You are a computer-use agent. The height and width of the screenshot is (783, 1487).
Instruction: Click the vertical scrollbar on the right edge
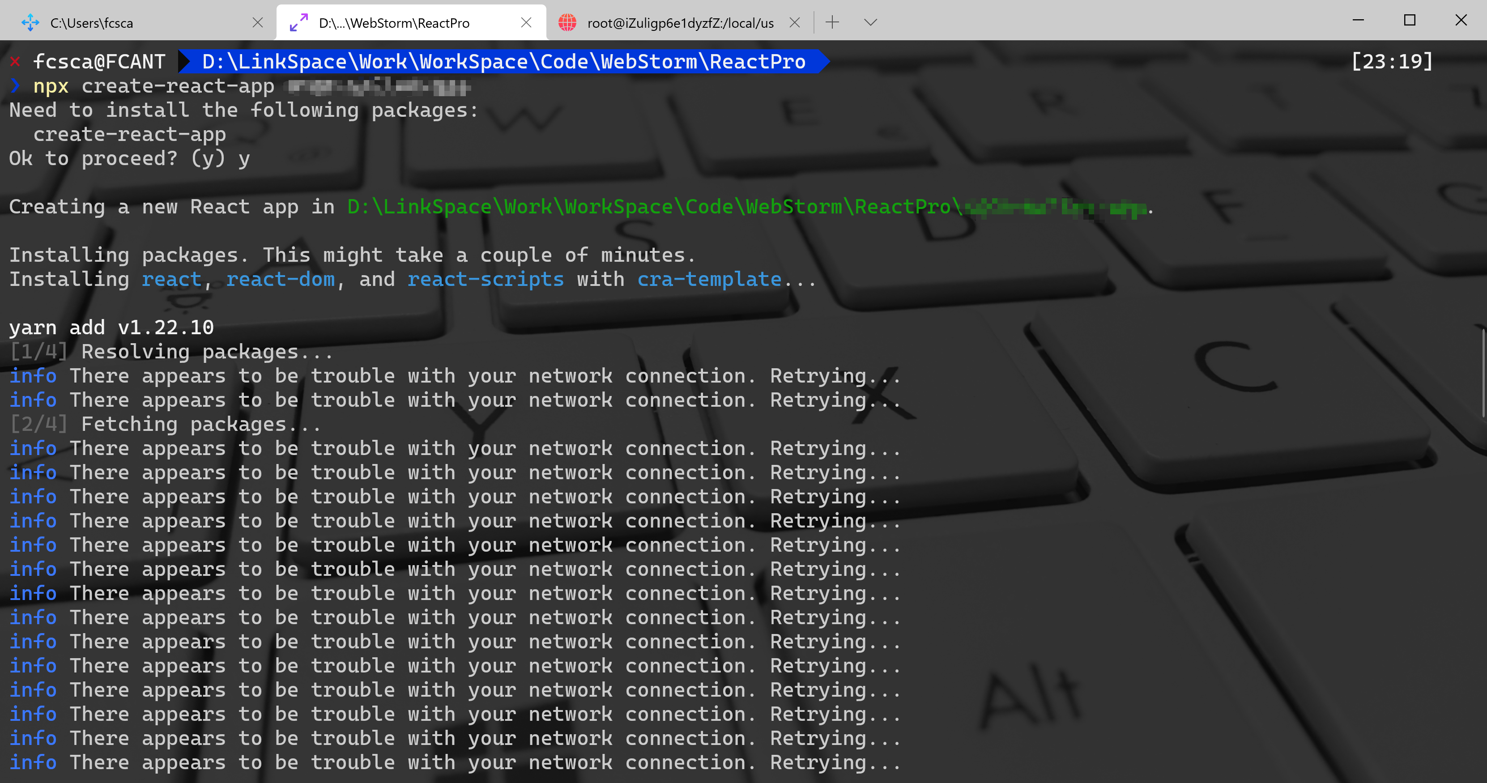[x=1483, y=372]
